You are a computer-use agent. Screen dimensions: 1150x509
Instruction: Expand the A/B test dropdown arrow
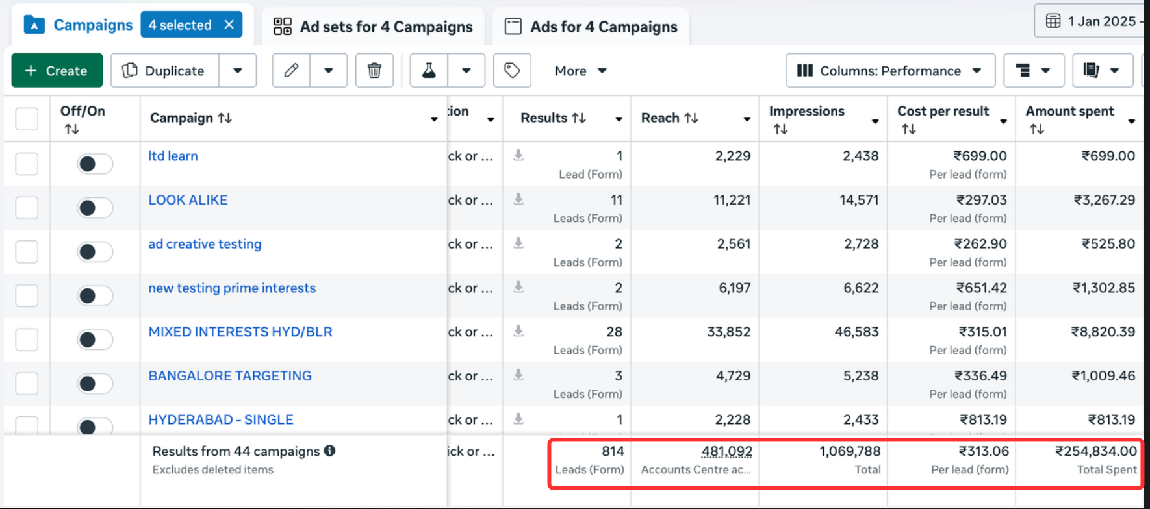[x=466, y=70]
